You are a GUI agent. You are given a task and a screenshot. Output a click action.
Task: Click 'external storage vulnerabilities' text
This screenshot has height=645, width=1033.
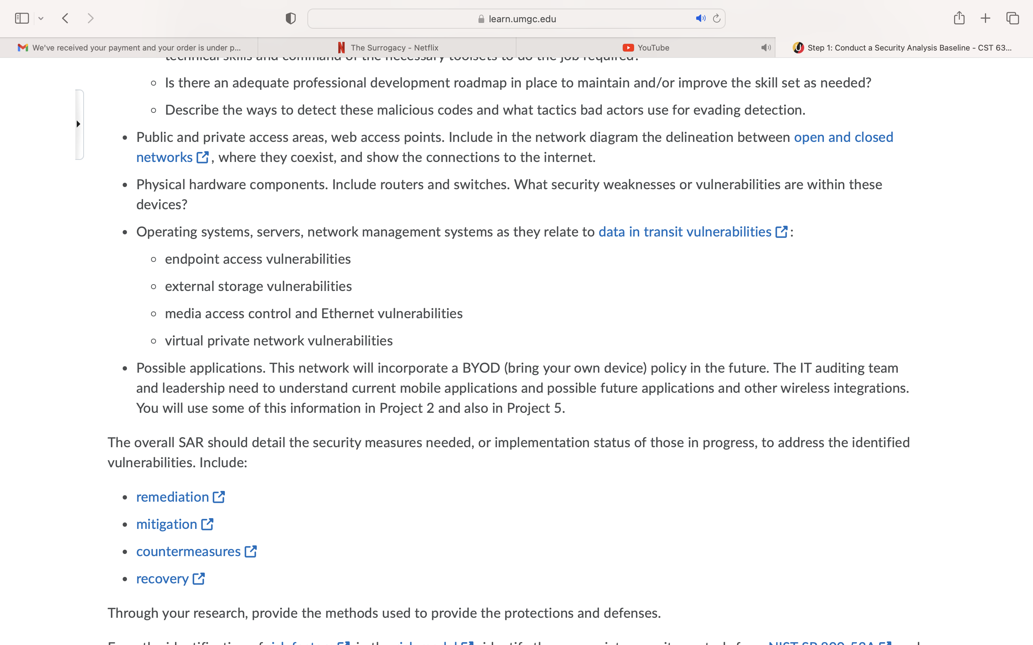[258, 287]
